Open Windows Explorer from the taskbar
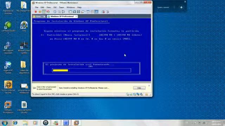The image size is (225, 126). pos(25,123)
